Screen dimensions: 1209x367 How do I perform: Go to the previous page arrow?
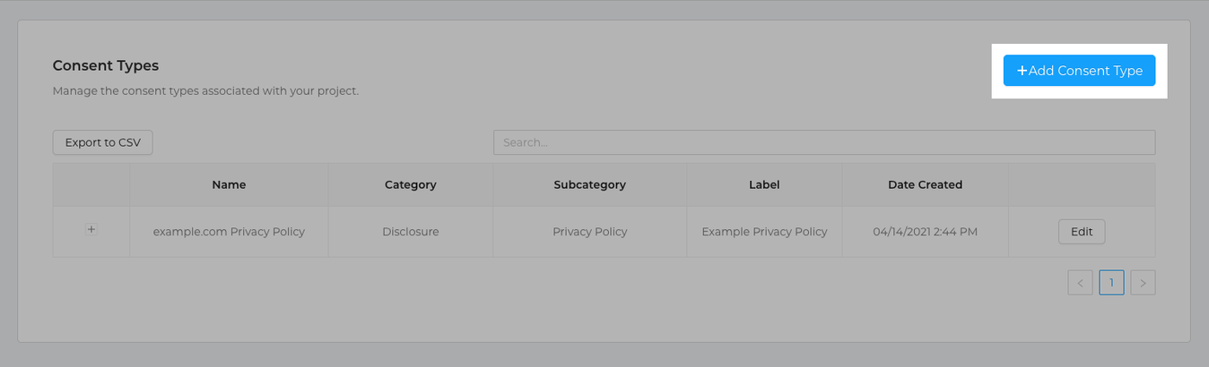[1080, 283]
